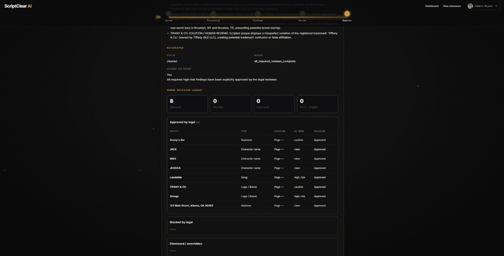
Task: Click the Processing step checkmark circle
Action: point(213,14)
